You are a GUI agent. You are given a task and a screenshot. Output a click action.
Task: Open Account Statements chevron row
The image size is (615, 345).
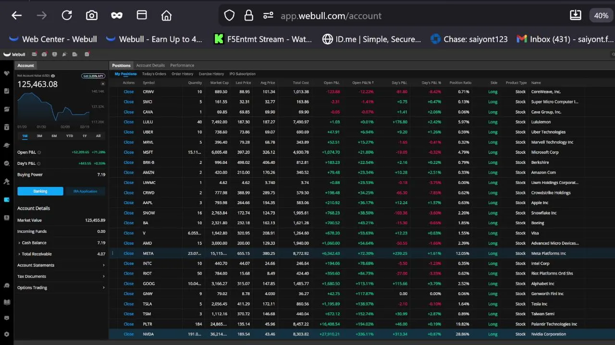(x=61, y=265)
